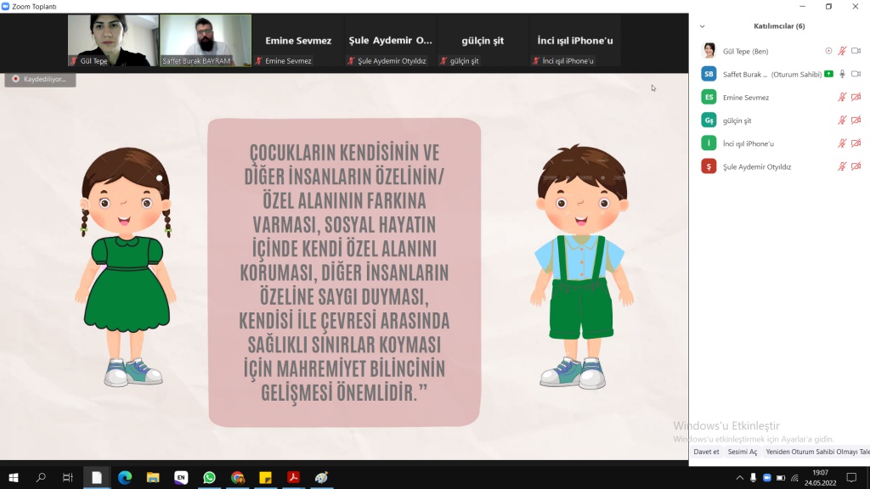Collapse the Katılımcılar panel chevron

[x=702, y=26]
